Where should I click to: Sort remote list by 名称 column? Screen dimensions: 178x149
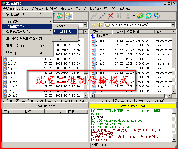[x=101, y=32]
